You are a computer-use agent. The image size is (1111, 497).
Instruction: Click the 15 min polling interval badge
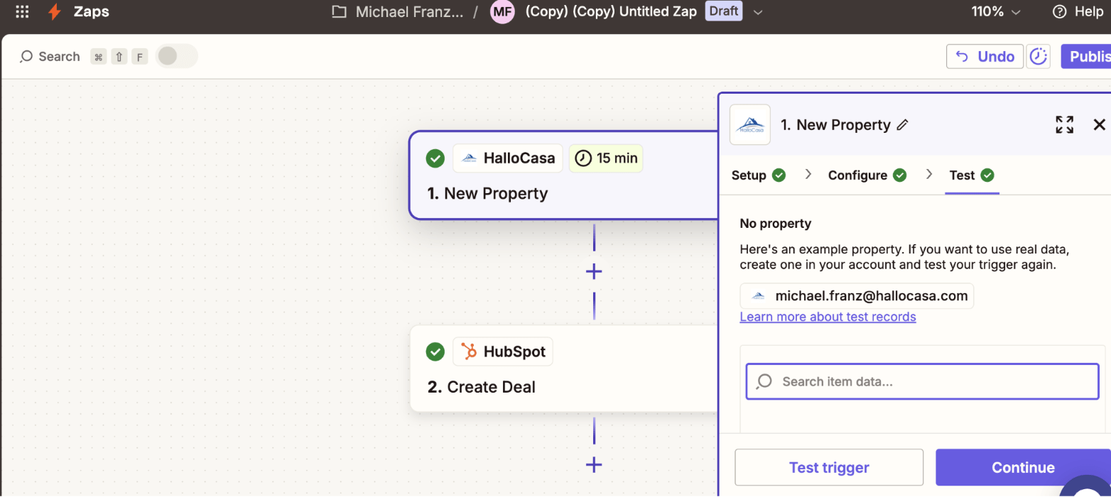tap(606, 158)
